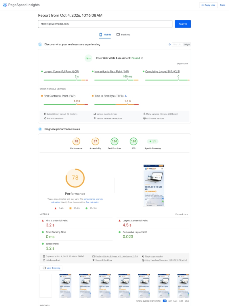Click the devices icon by Various mobile devices

(95, 114)
